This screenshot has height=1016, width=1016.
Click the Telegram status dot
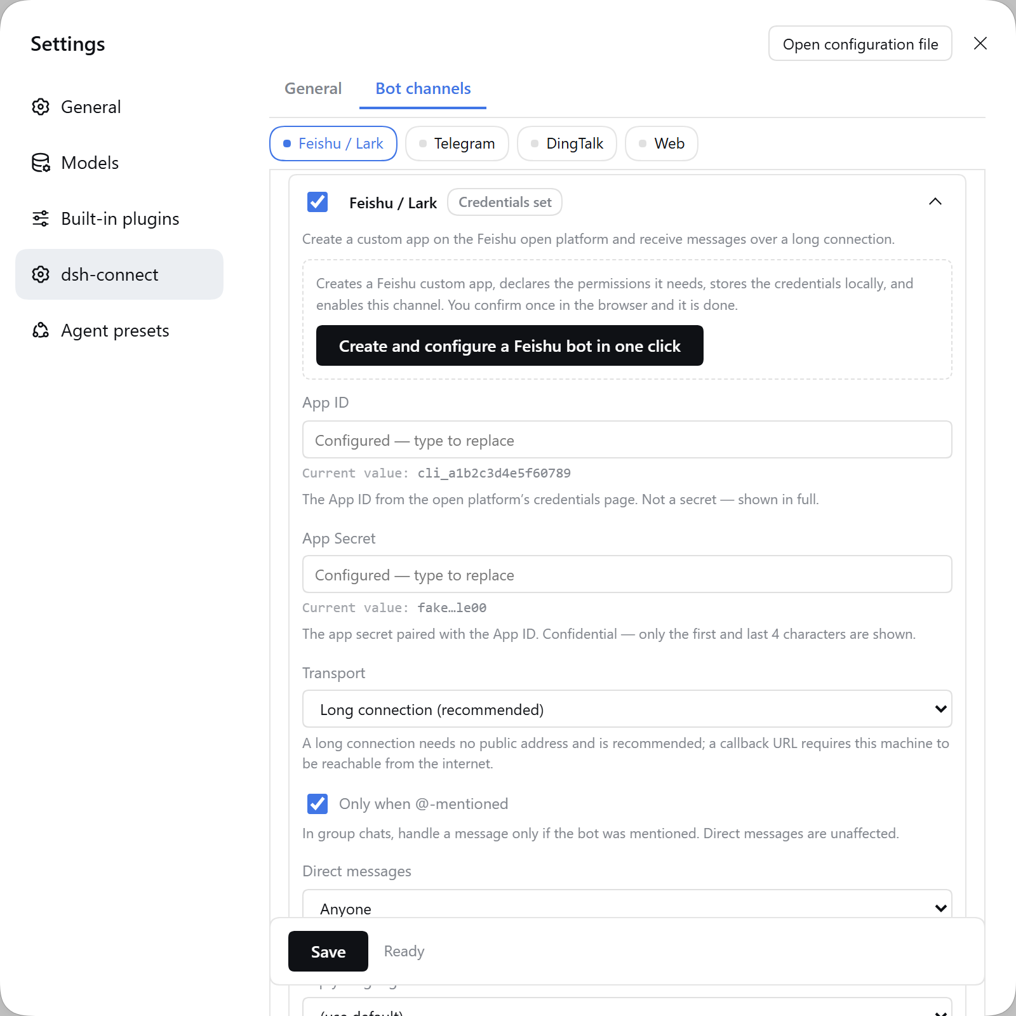[423, 144]
